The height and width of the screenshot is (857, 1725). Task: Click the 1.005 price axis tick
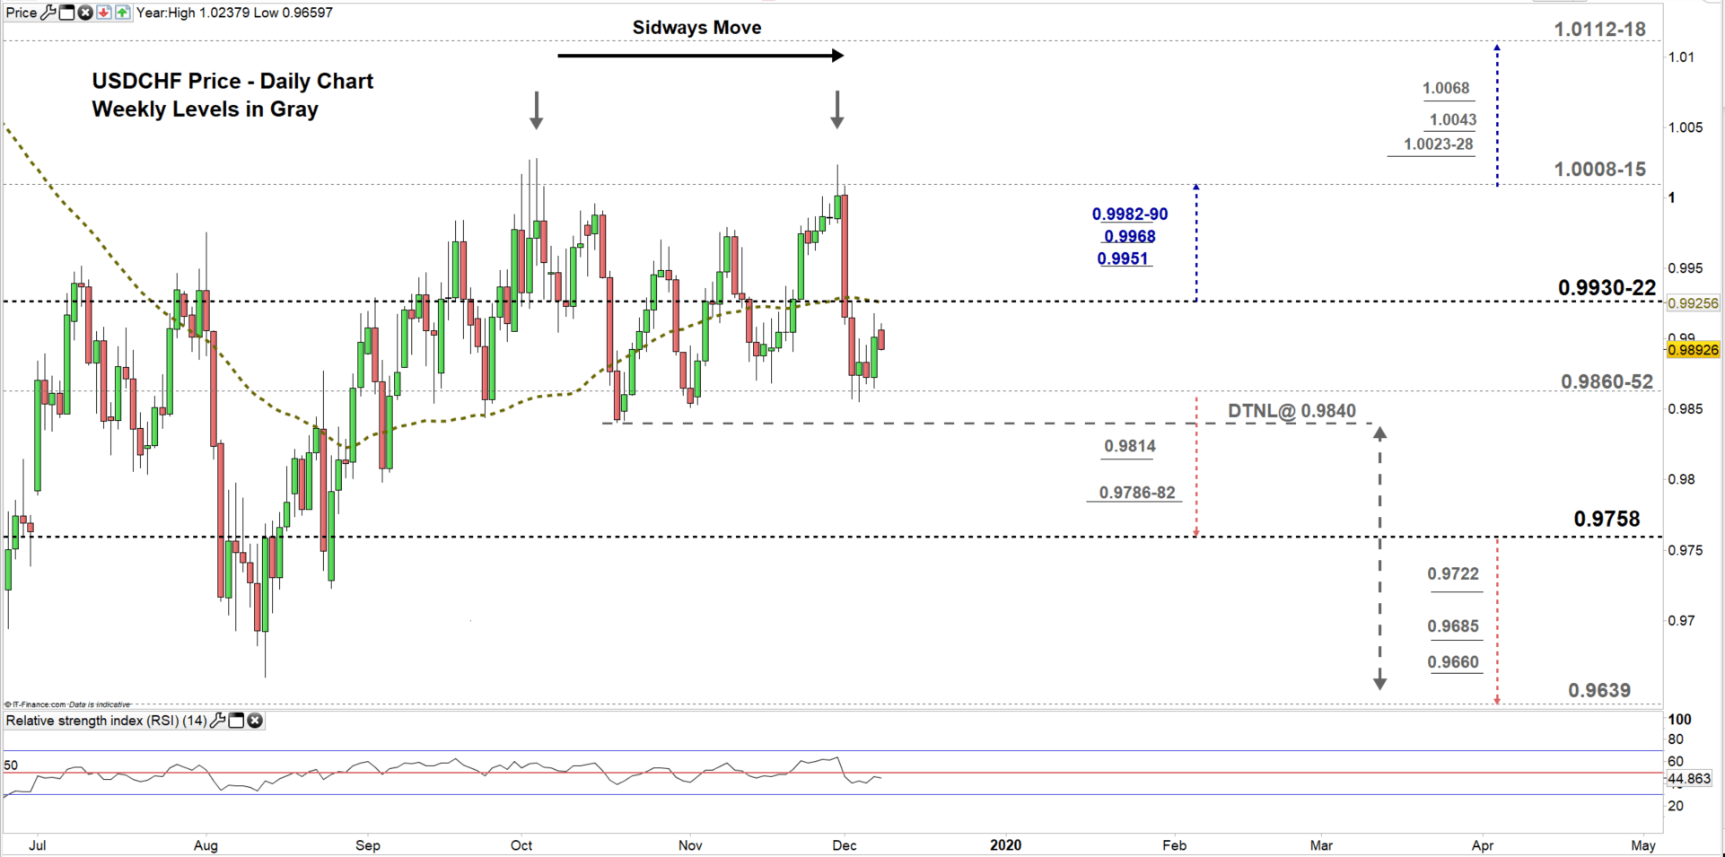coord(1686,127)
